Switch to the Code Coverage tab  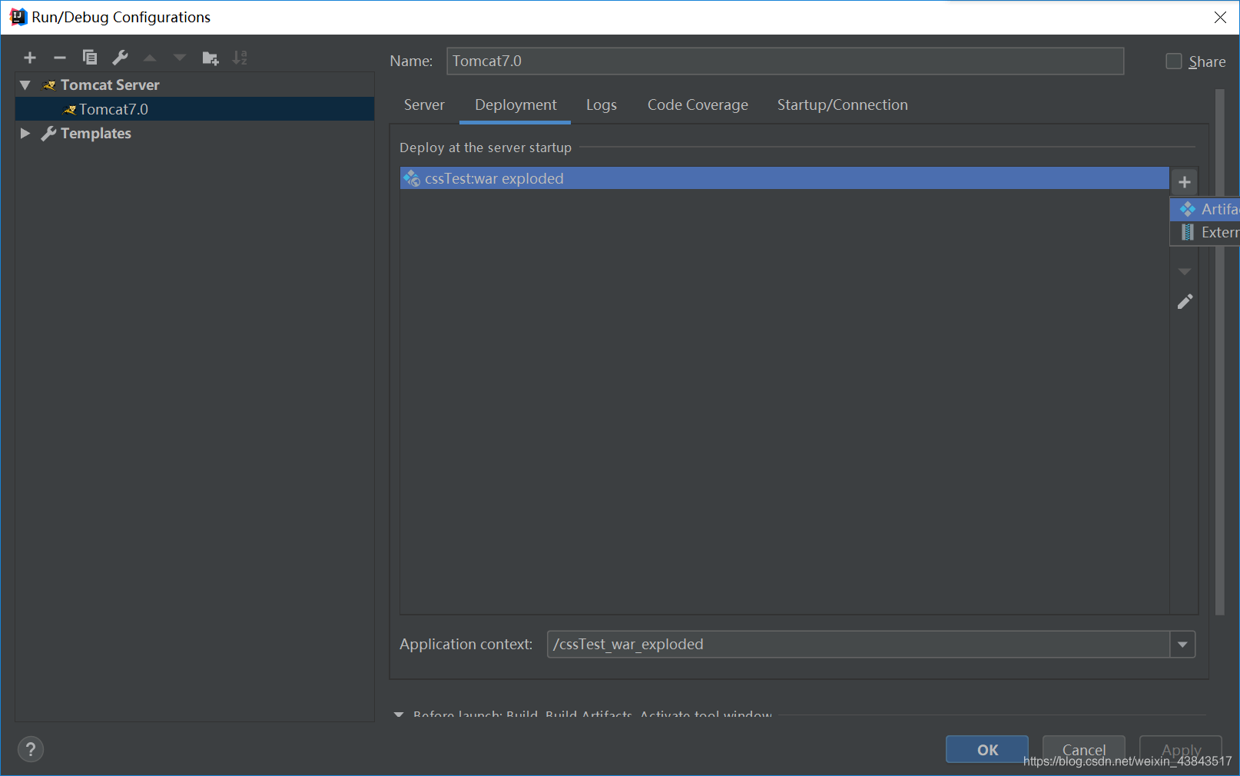tap(698, 105)
